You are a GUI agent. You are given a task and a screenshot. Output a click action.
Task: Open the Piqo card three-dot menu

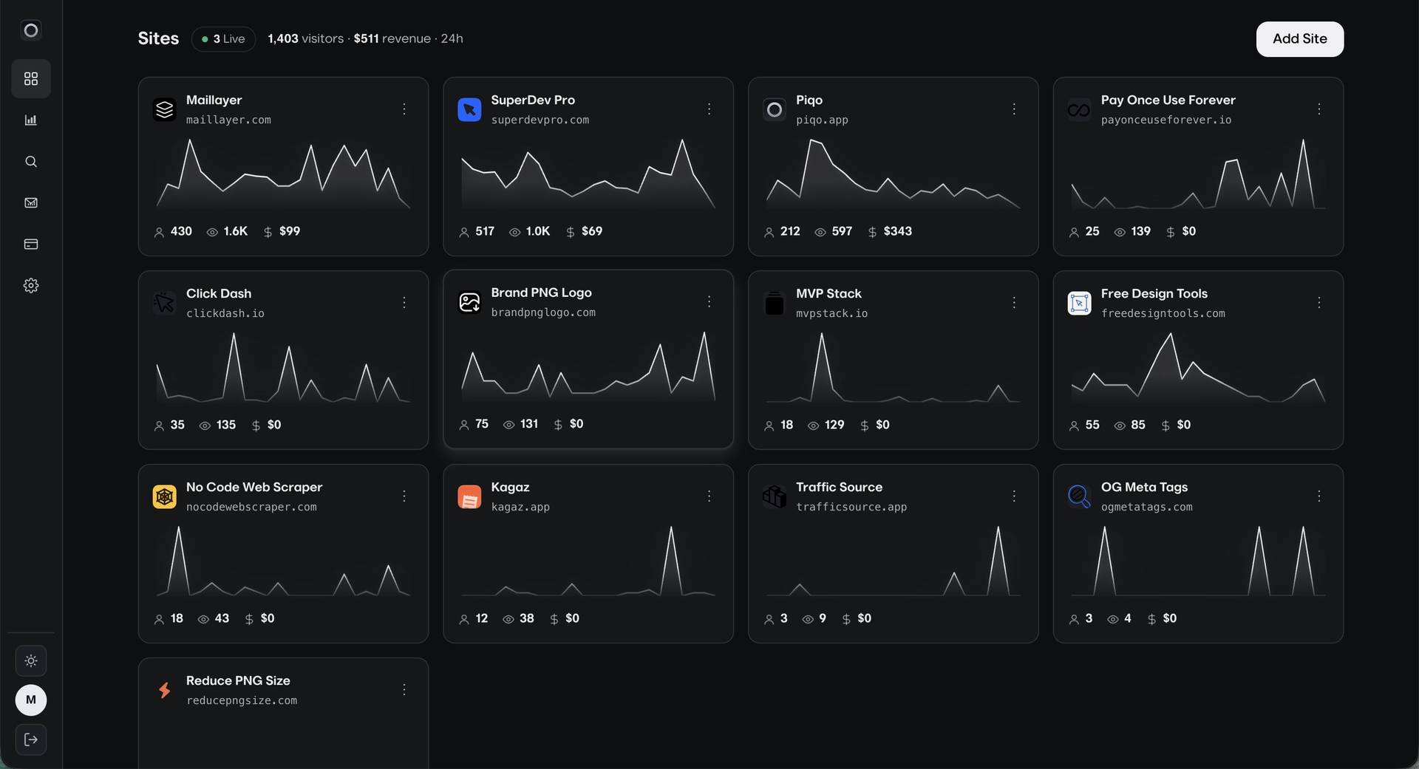(1014, 109)
